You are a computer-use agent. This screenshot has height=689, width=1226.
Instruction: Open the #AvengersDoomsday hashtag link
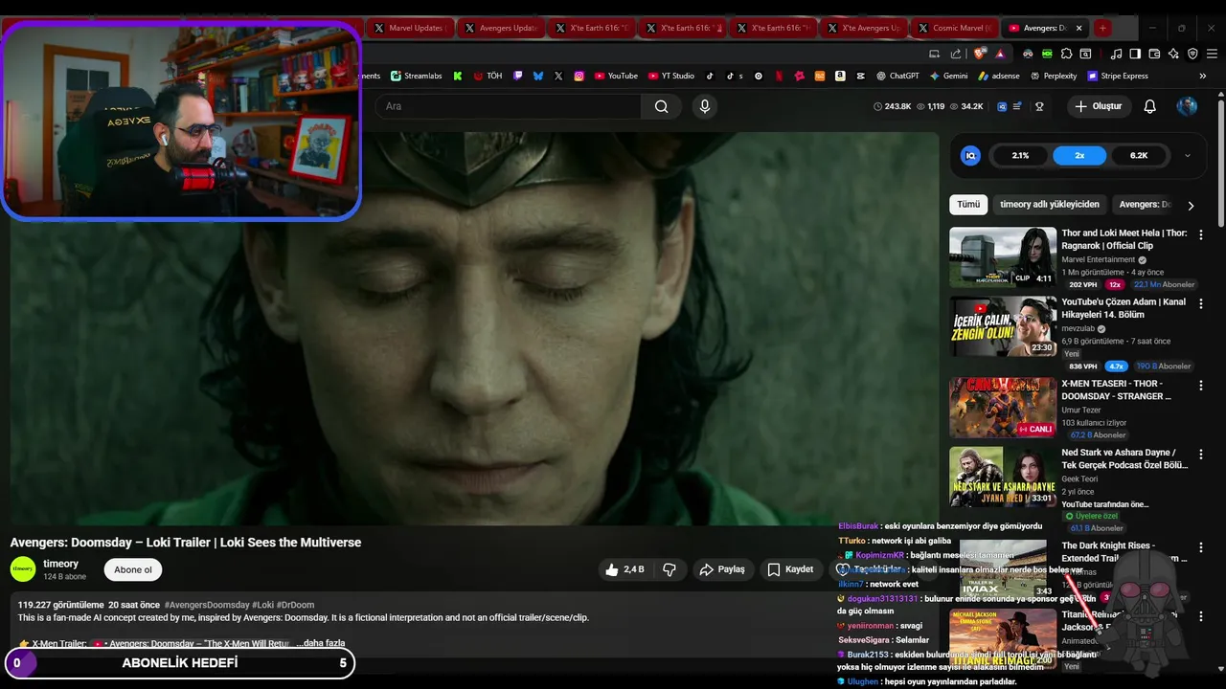(x=207, y=605)
